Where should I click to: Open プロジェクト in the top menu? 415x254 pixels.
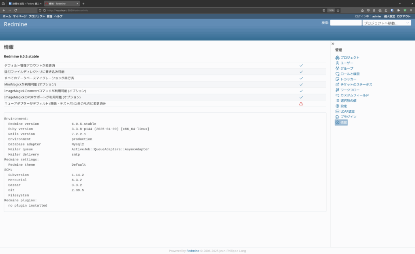tap(37, 16)
